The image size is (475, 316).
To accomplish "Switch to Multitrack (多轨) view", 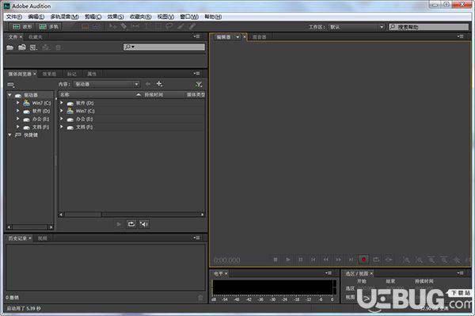I will [49, 27].
